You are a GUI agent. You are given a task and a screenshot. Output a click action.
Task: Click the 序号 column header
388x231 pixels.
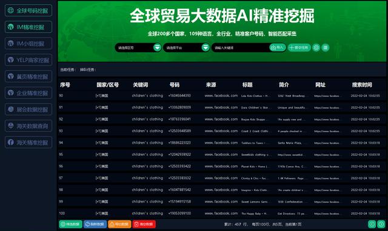coord(65,85)
